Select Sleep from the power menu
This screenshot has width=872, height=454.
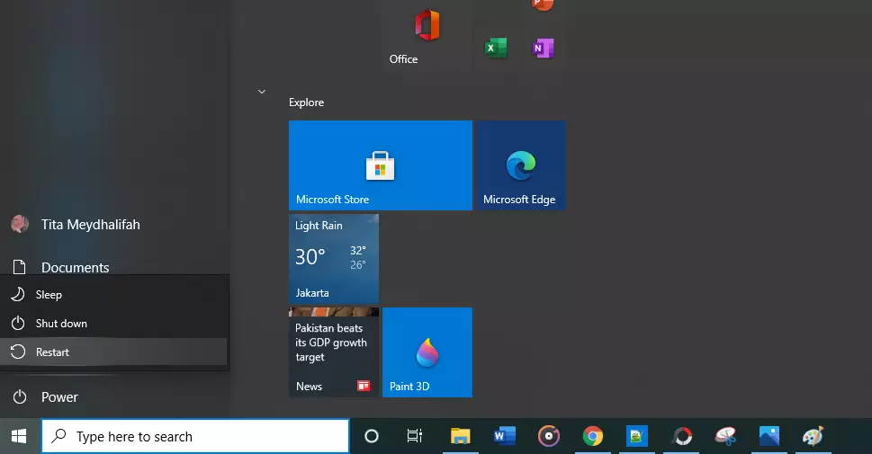pos(114,295)
